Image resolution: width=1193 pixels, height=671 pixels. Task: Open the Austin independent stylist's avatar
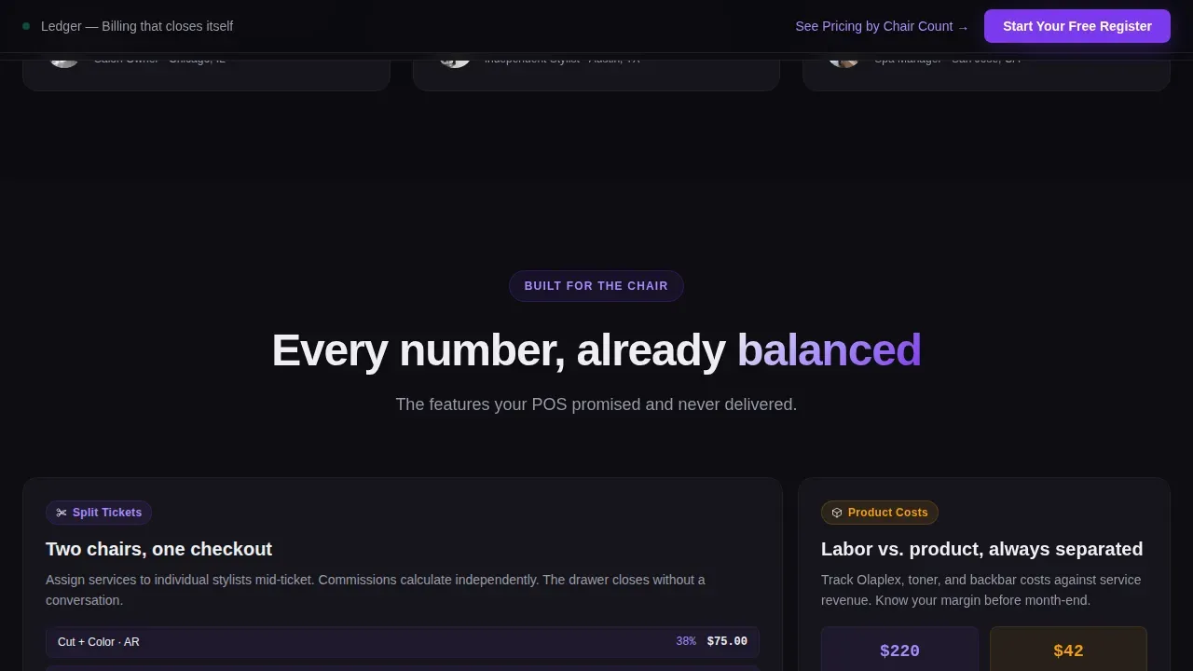tap(455, 61)
